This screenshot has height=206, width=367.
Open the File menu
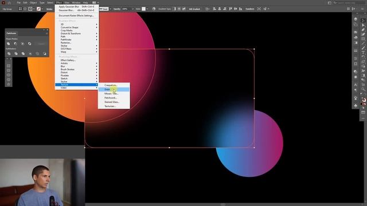[x=19, y=2]
